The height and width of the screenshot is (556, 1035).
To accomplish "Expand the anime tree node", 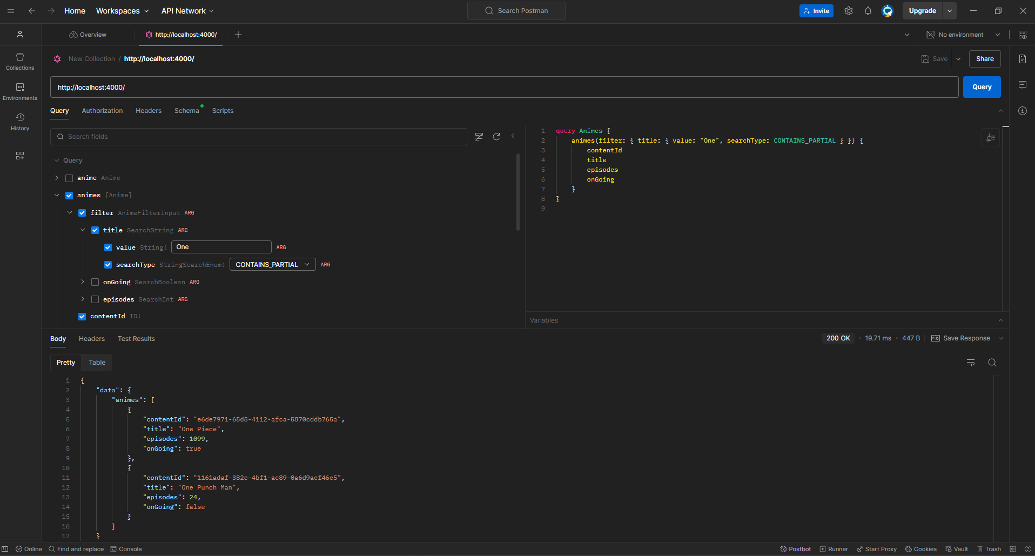I will point(57,178).
